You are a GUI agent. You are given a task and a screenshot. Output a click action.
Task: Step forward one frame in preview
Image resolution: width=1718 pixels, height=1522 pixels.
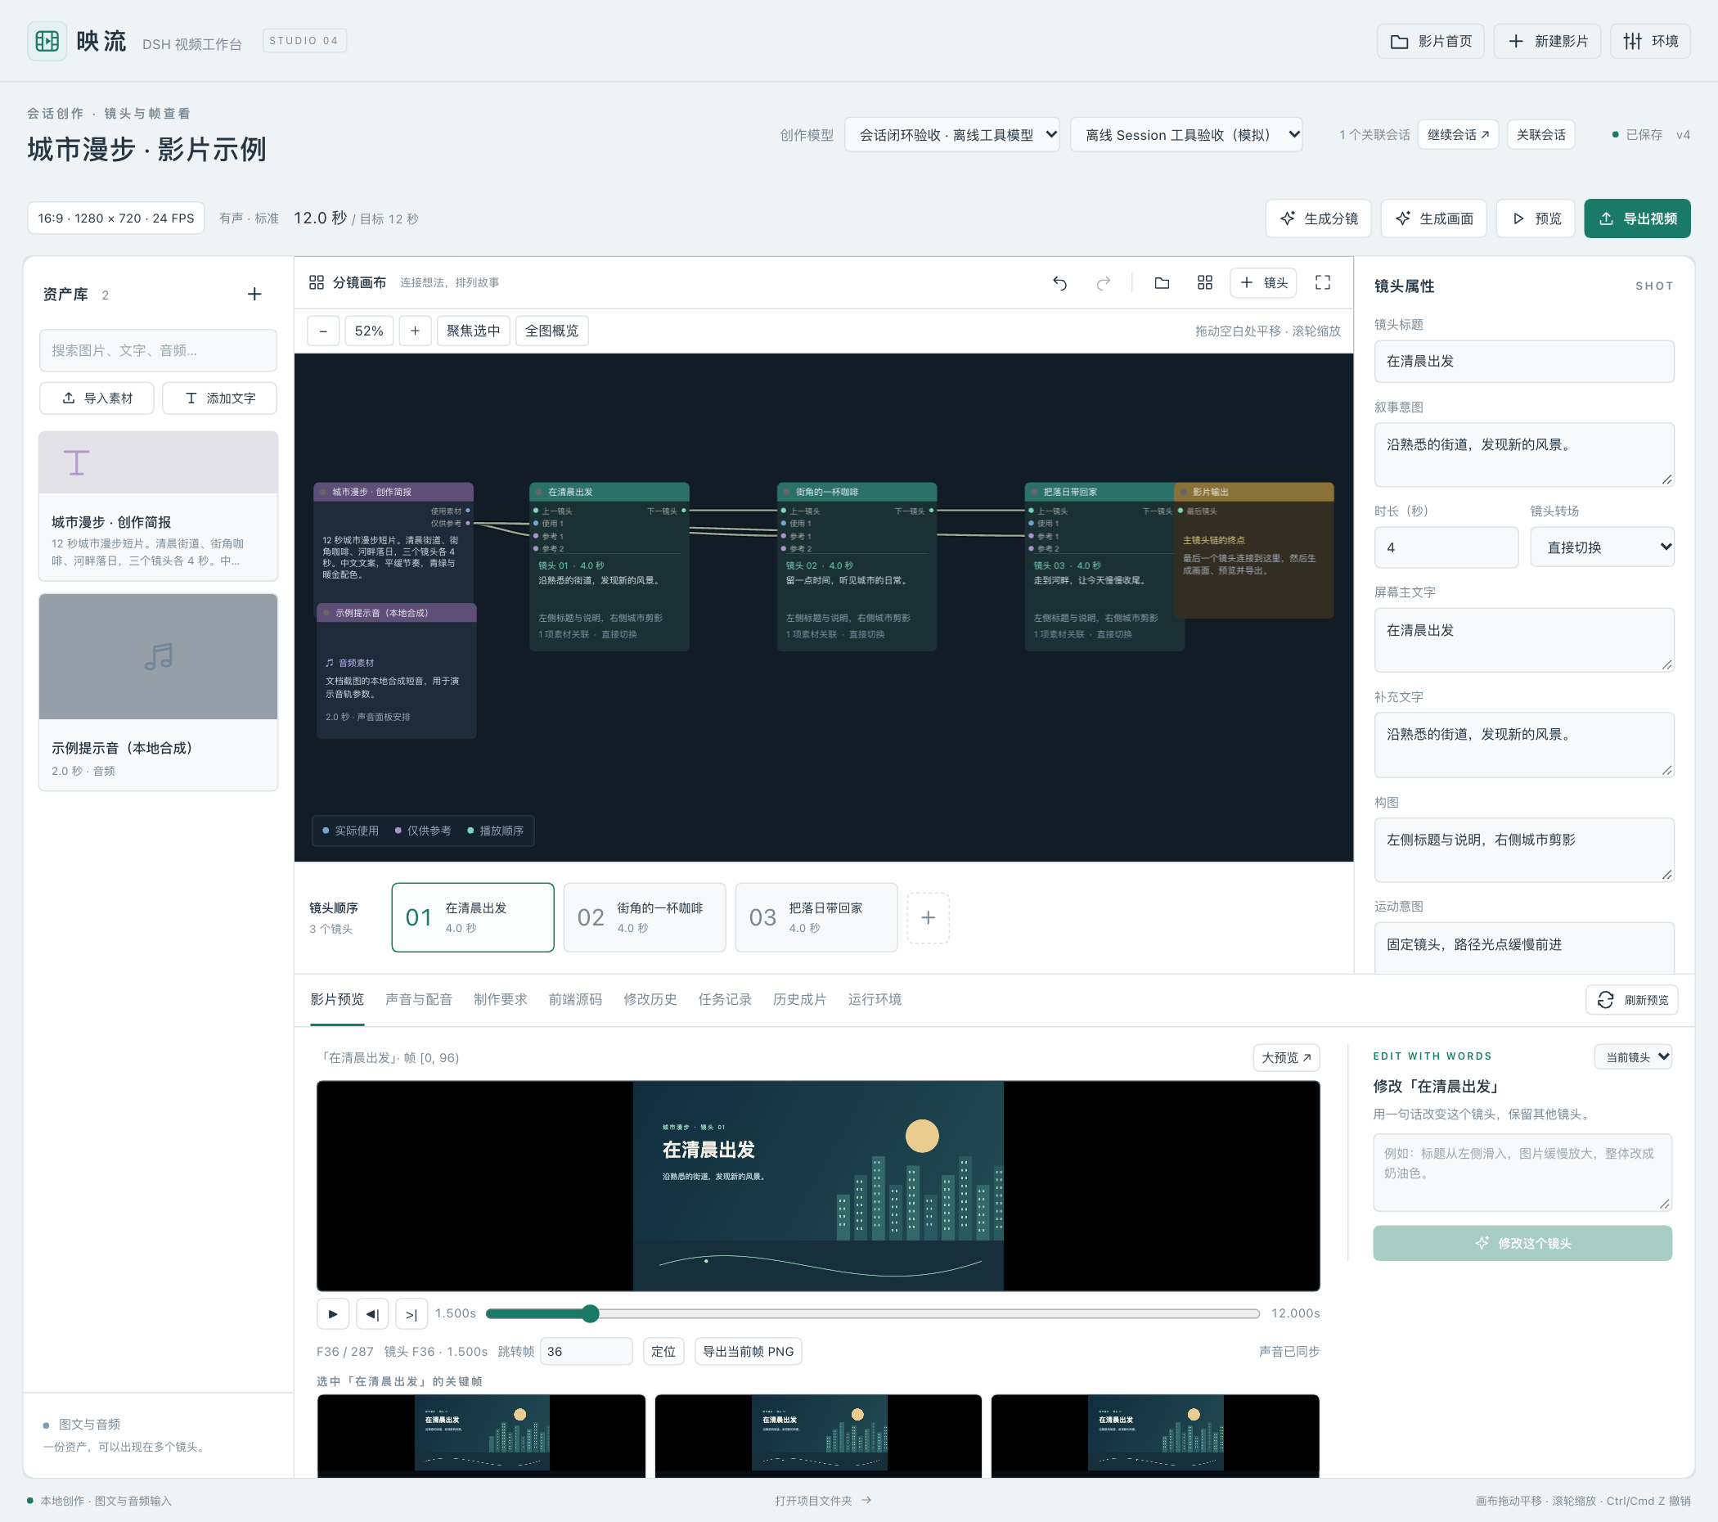tap(411, 1313)
